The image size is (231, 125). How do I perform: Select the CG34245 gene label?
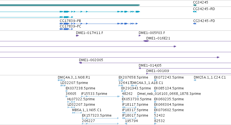(201, 2)
